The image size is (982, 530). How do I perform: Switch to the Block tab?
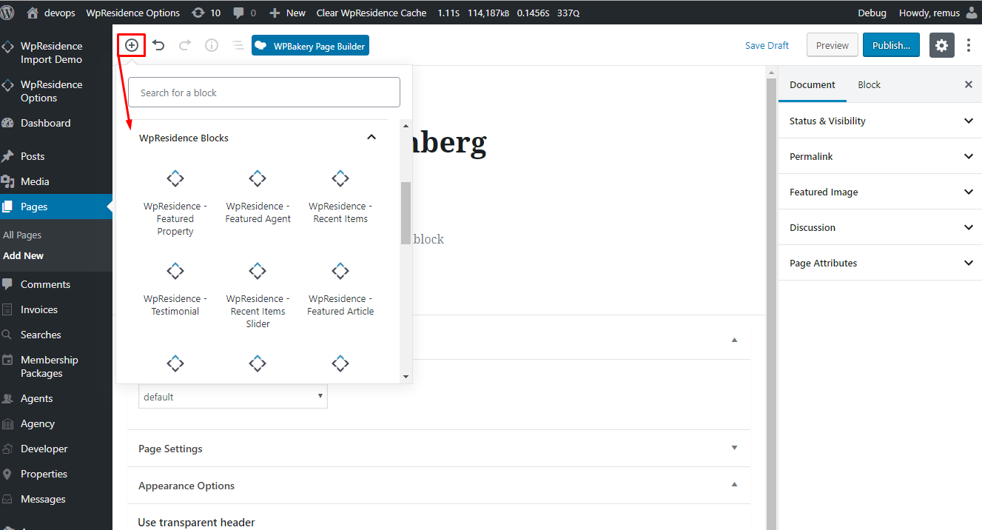[x=869, y=84]
